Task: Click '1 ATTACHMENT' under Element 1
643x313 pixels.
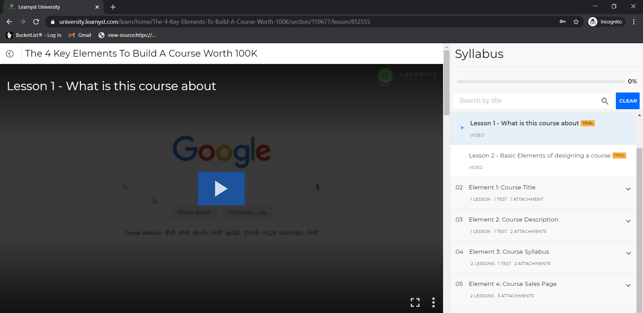Action: coord(526,199)
